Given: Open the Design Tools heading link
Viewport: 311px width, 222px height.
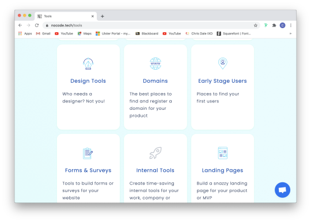Looking at the screenshot, I should tap(88, 81).
